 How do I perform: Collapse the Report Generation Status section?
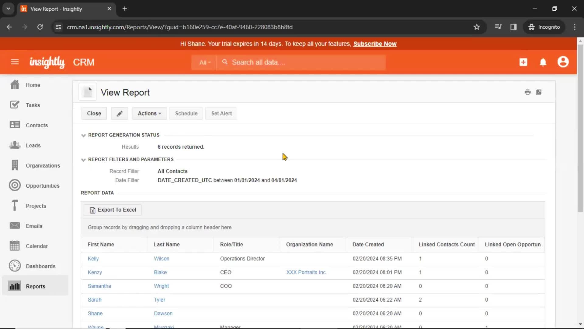point(83,135)
